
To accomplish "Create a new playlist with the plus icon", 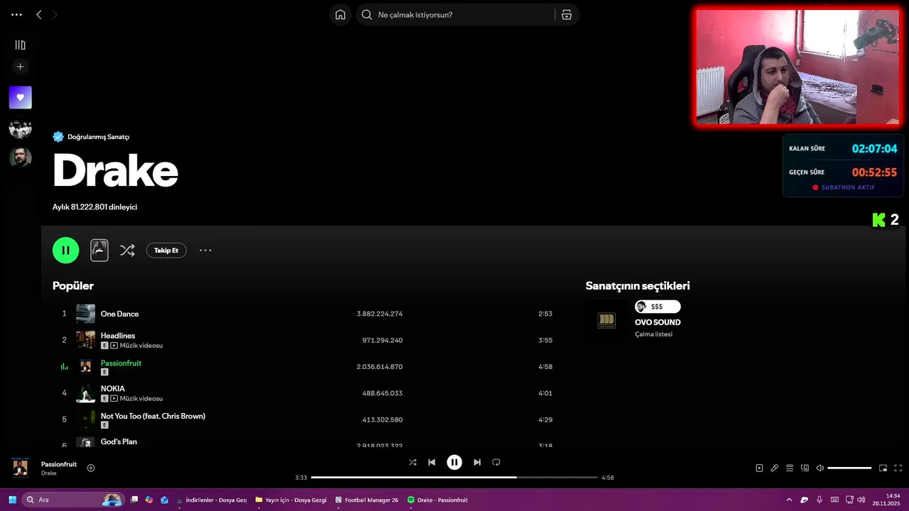I will (20, 67).
